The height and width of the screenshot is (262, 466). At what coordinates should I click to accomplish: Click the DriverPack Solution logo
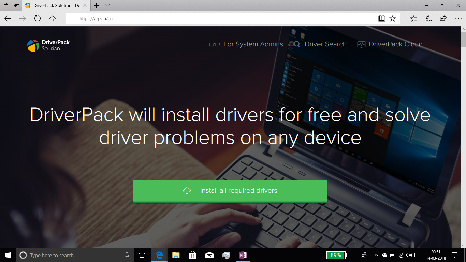(48, 45)
